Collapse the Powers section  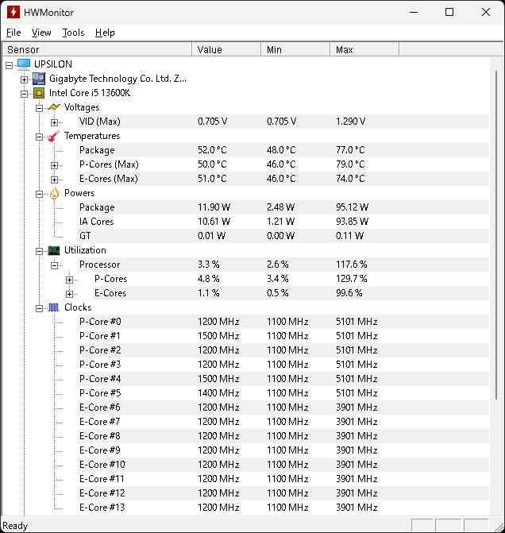40,194
